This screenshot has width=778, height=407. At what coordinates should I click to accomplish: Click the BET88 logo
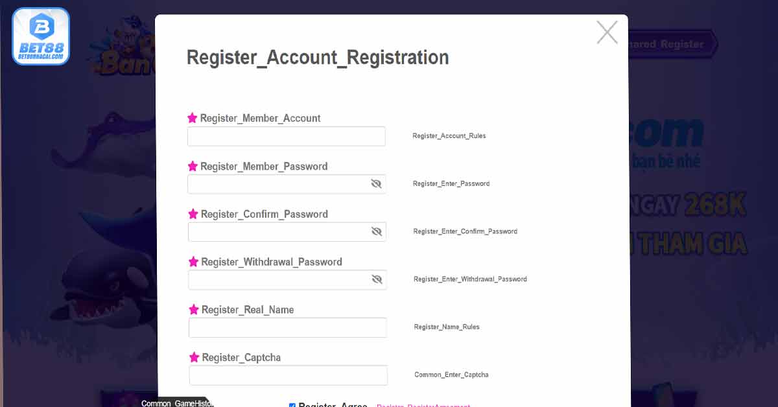41,36
